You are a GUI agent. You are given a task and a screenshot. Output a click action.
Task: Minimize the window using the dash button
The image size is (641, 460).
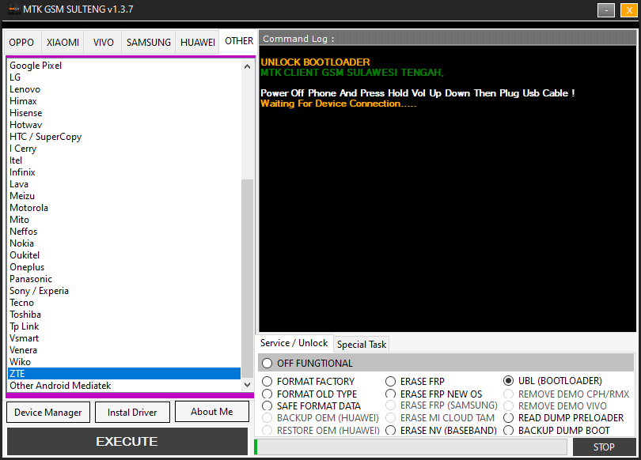(606, 10)
